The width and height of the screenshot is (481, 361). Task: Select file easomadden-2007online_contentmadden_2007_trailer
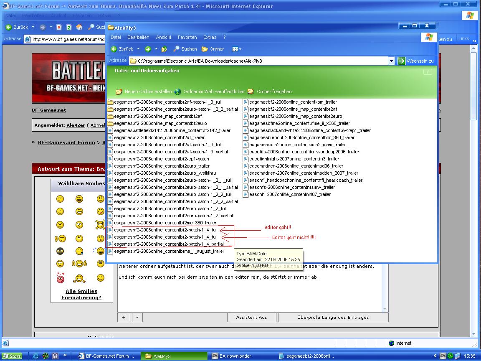coord(301,173)
